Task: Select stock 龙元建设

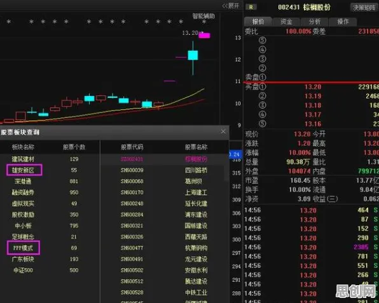Action: tap(196, 259)
